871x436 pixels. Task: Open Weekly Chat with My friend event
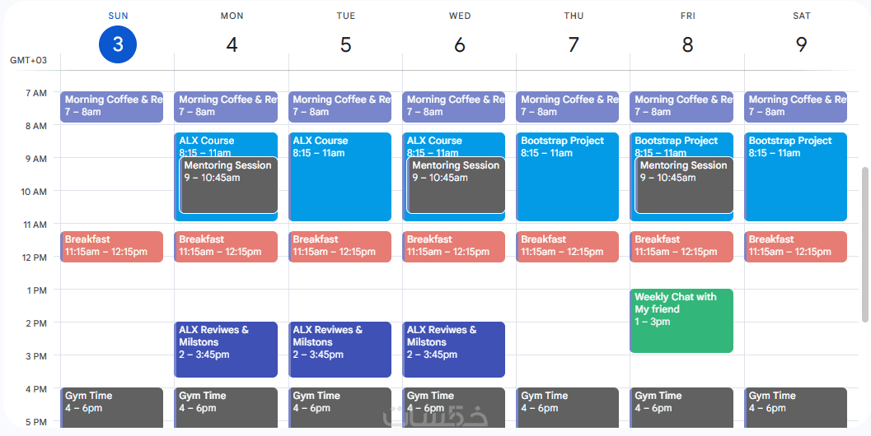coord(681,321)
